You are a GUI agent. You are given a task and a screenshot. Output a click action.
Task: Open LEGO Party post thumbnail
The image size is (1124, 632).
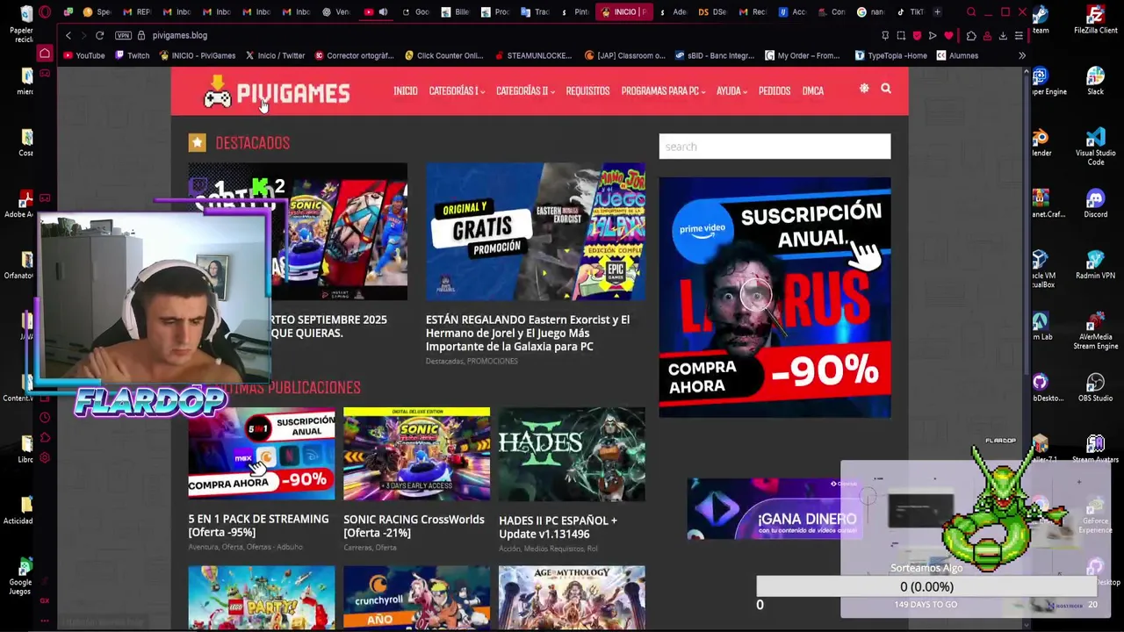pos(262,597)
